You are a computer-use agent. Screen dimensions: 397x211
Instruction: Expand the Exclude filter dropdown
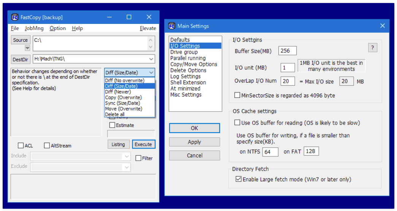coord(127,167)
